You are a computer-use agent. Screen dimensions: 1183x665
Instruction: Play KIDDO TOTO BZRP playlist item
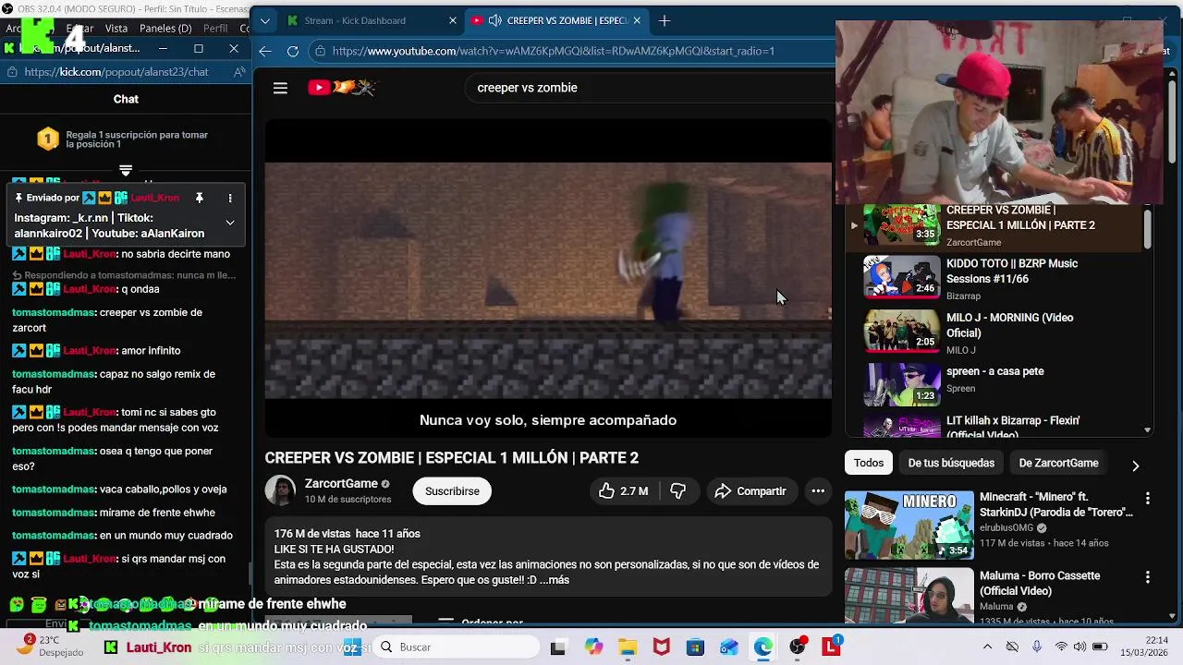994,278
